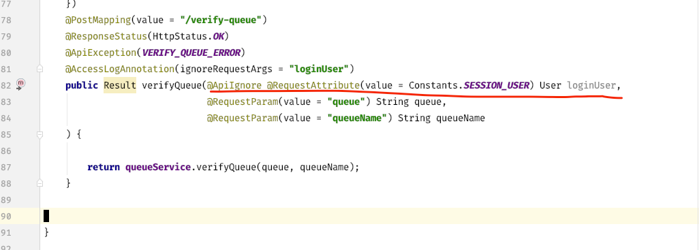Click the return keyword on line 87
This screenshot has height=250, width=699.
click(x=104, y=167)
